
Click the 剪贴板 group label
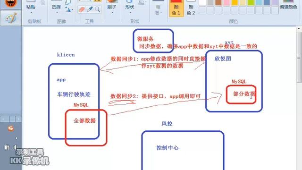(x=34, y=21)
